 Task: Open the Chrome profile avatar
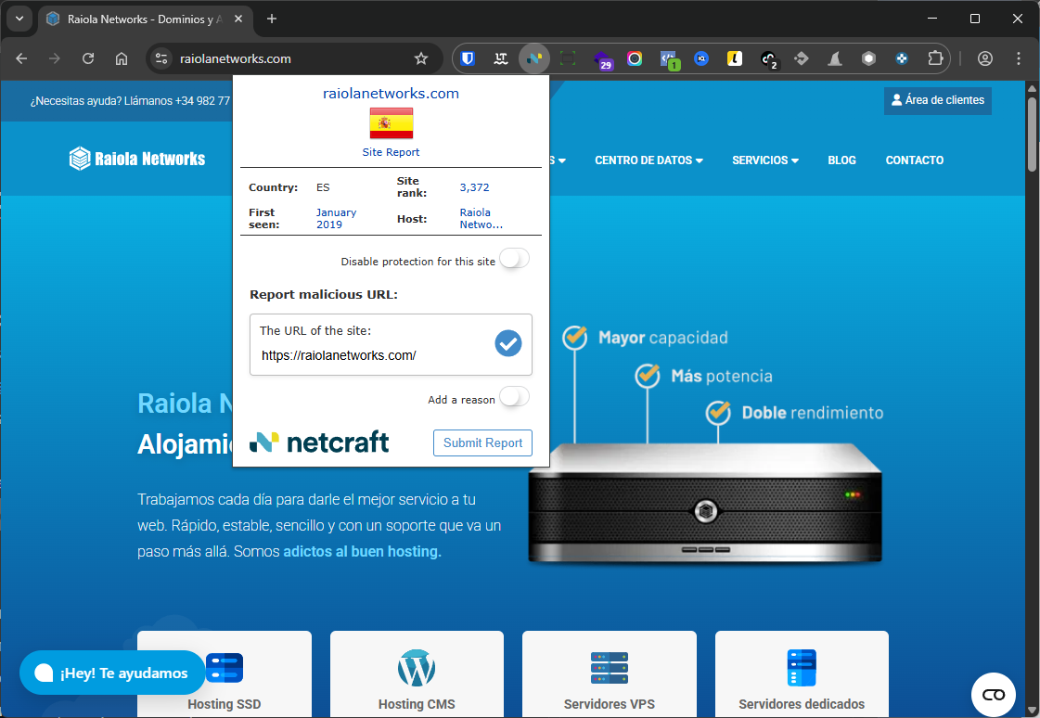[x=985, y=59]
